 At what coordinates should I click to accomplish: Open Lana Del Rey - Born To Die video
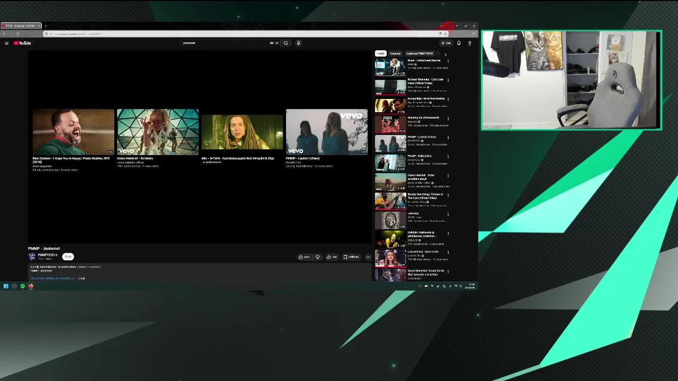pos(423,251)
